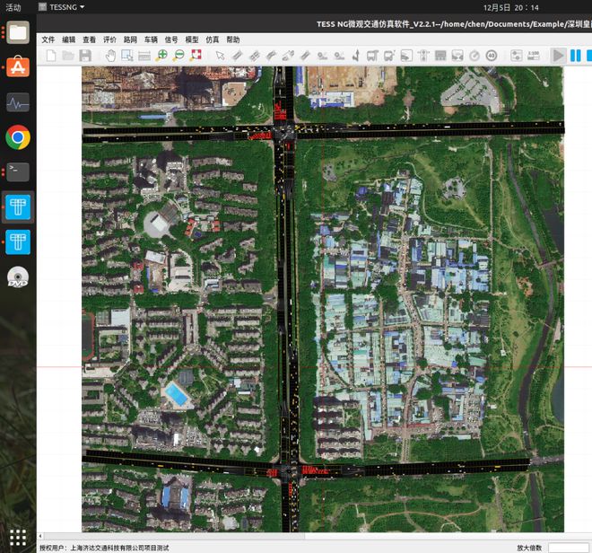The width and height of the screenshot is (592, 553).
Task: Open the 路网 menu
Action: tap(130, 39)
